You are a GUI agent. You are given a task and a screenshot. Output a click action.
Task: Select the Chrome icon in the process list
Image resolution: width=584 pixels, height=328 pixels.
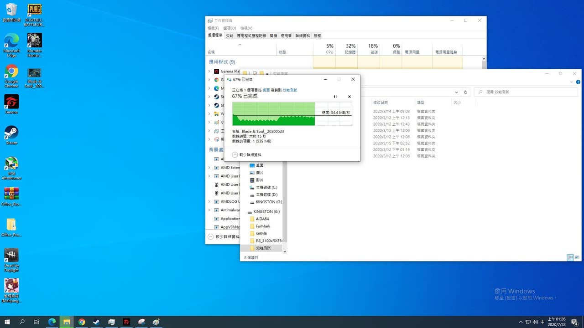click(x=216, y=80)
